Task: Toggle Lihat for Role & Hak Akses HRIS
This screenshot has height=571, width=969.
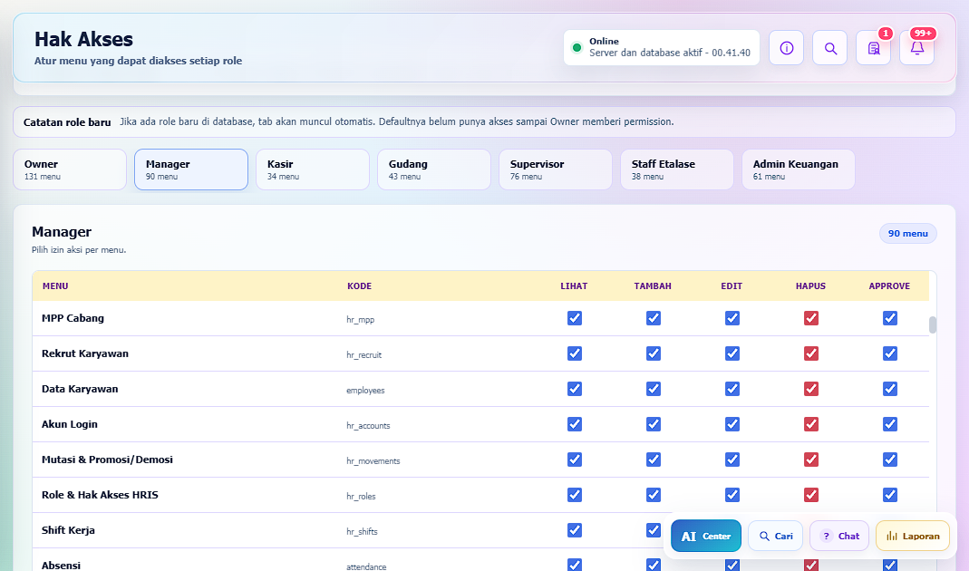Action: [x=575, y=494]
